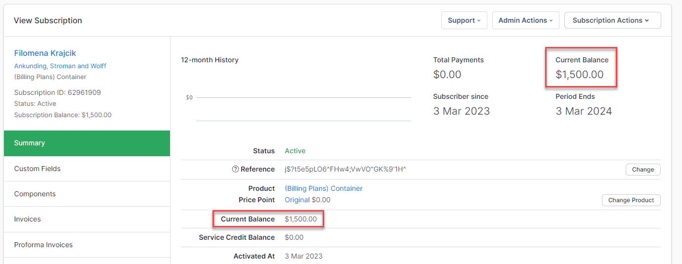Click the large Current Balance amount $1,500.00

pos(579,75)
